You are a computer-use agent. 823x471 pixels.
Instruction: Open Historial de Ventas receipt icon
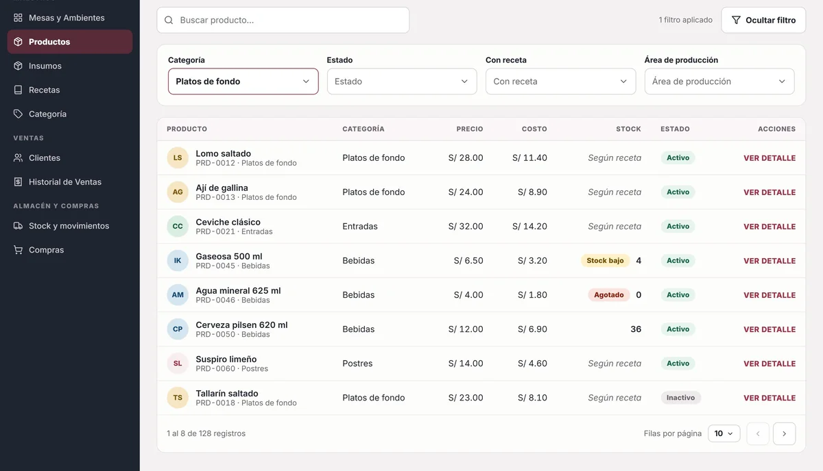[x=18, y=182]
